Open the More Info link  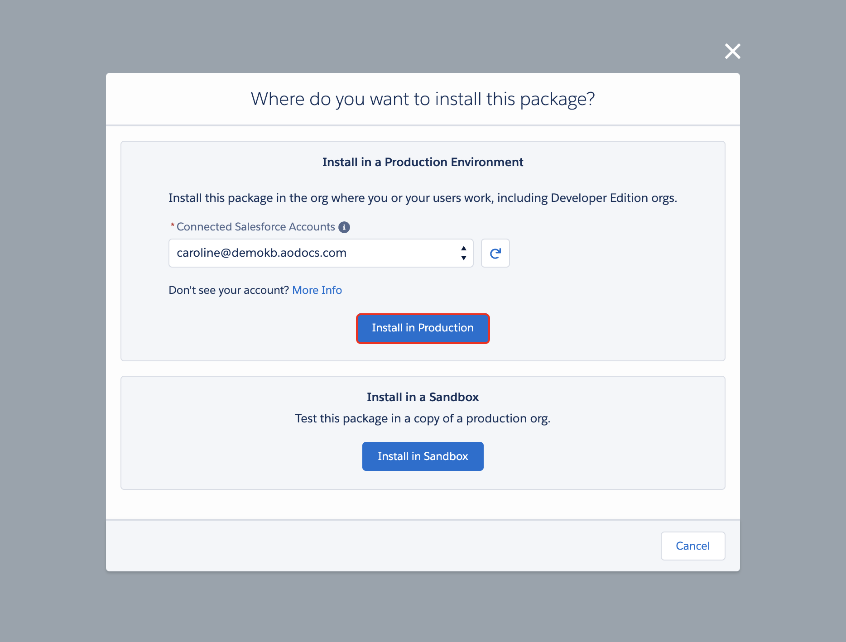point(317,290)
